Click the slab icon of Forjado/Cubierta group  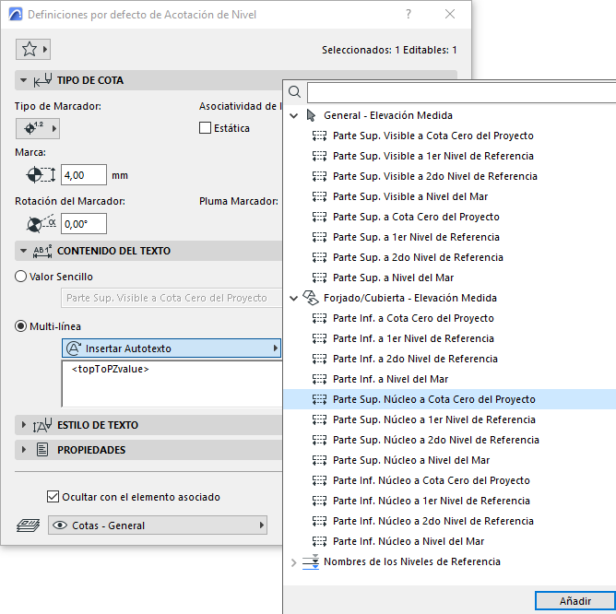[x=311, y=298]
